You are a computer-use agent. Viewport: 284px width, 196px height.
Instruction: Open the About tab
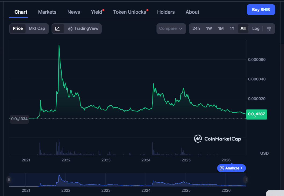(192, 12)
